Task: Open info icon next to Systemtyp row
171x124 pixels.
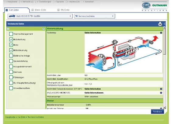Action: point(161,33)
